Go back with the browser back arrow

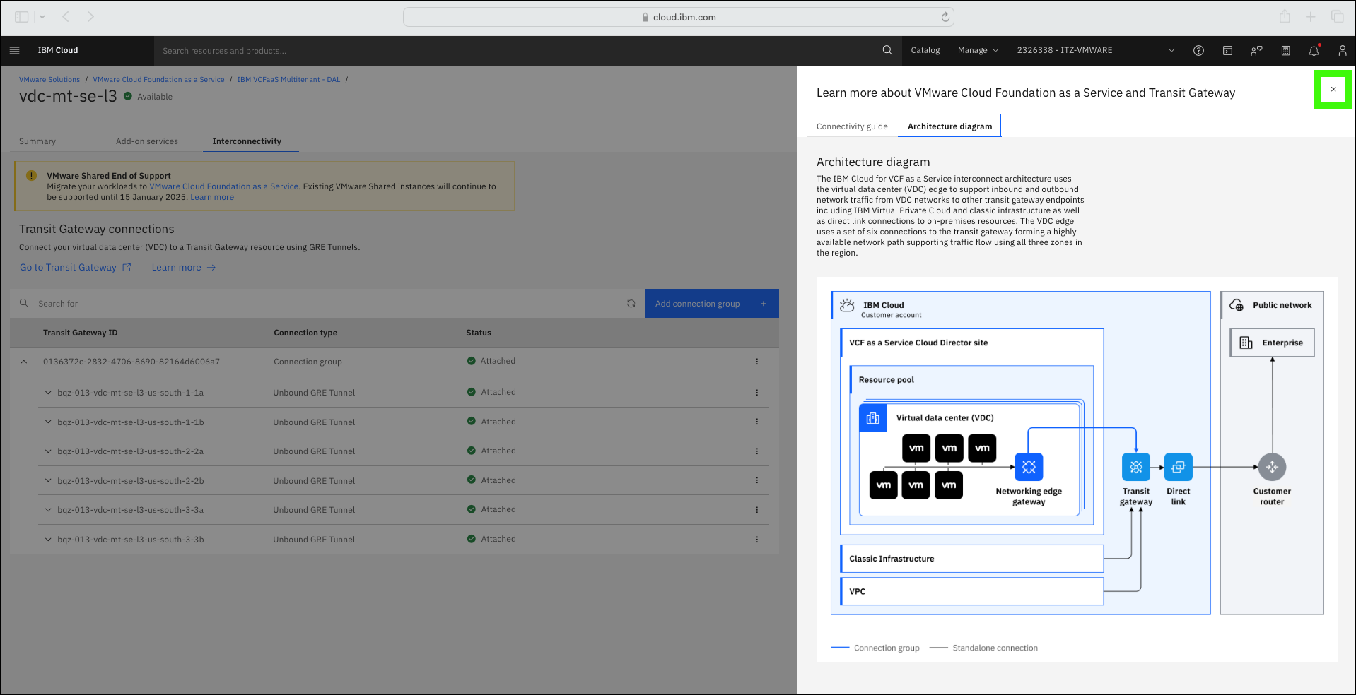coord(66,16)
